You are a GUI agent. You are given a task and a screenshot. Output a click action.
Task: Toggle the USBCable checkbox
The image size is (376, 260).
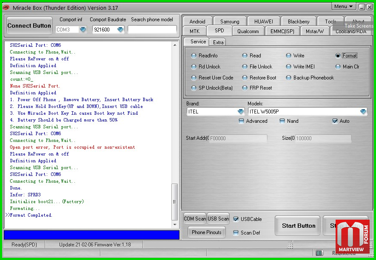pyautogui.click(x=236, y=219)
